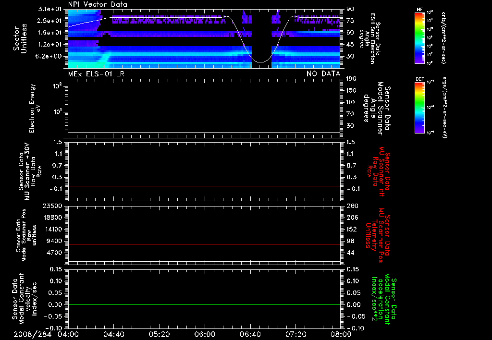This screenshot has height=340, width=492.
Task: Click the "07:20" time tick label
Action: pos(295,334)
